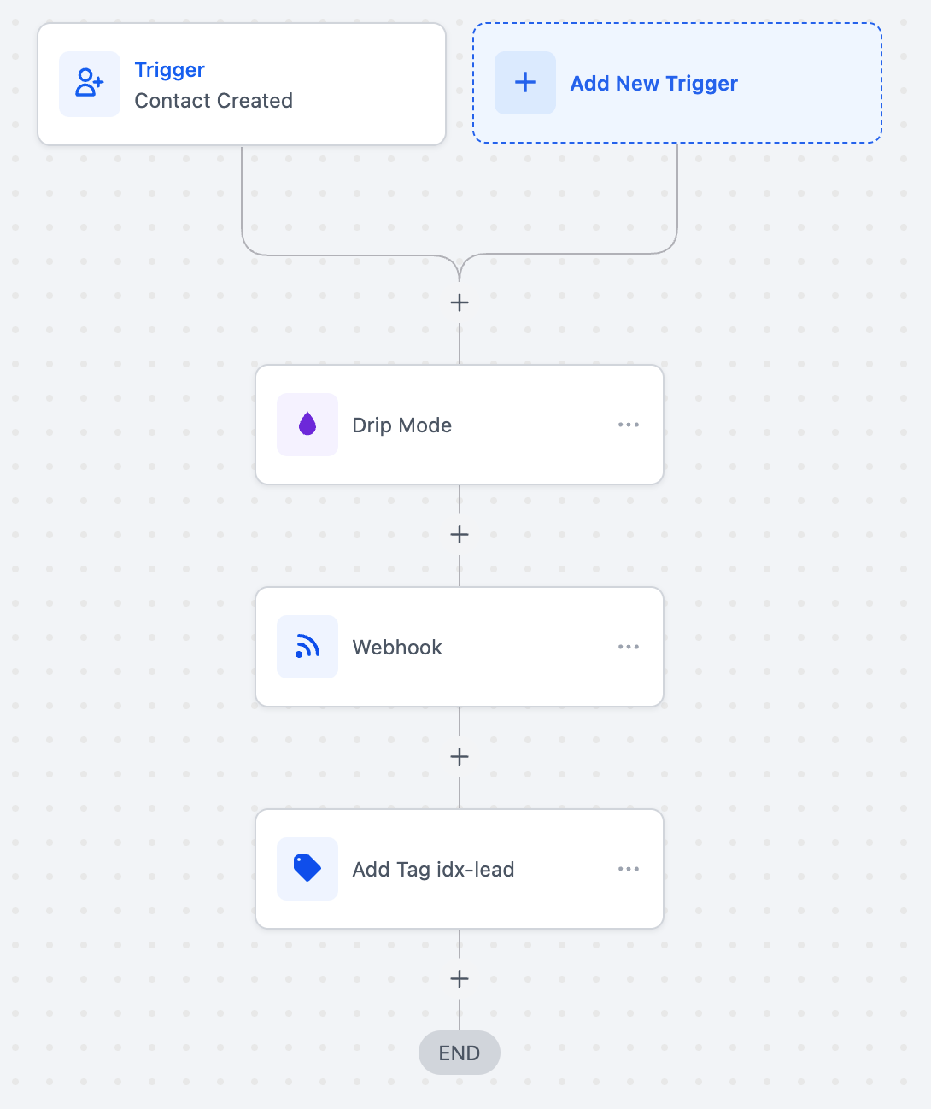Screen dimensions: 931x1109
Task: Insert a step between Webhook and Add Tag
Action: [x=460, y=757]
